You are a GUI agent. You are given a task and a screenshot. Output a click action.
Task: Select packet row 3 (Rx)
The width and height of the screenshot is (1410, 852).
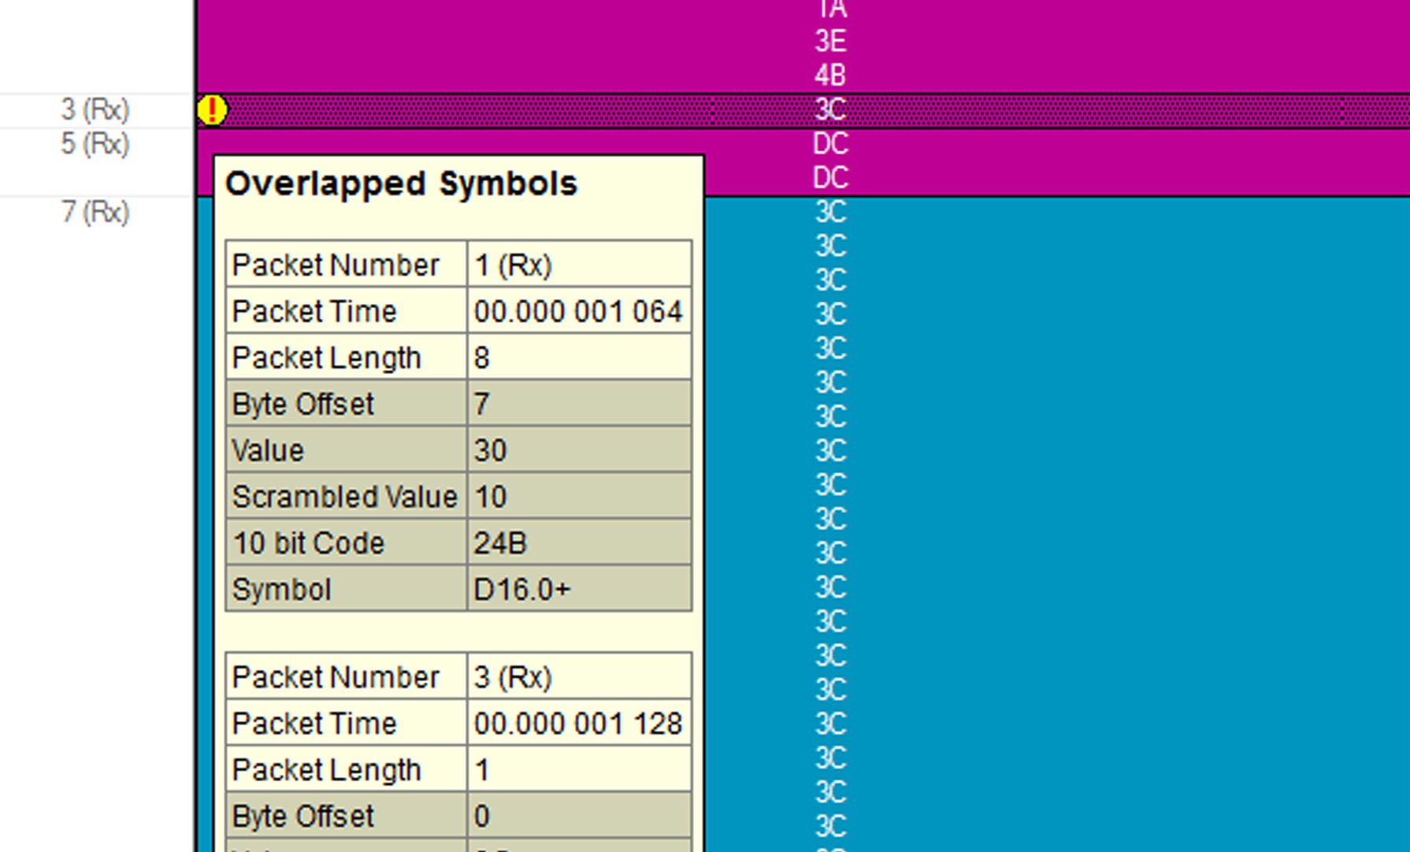(x=95, y=109)
